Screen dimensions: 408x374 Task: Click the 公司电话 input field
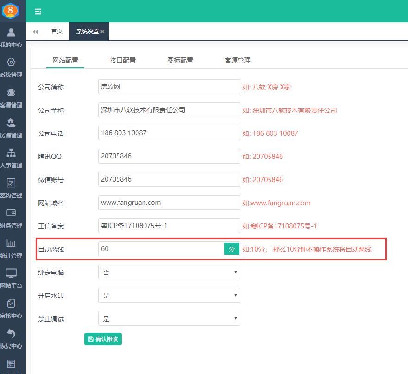[169, 133]
